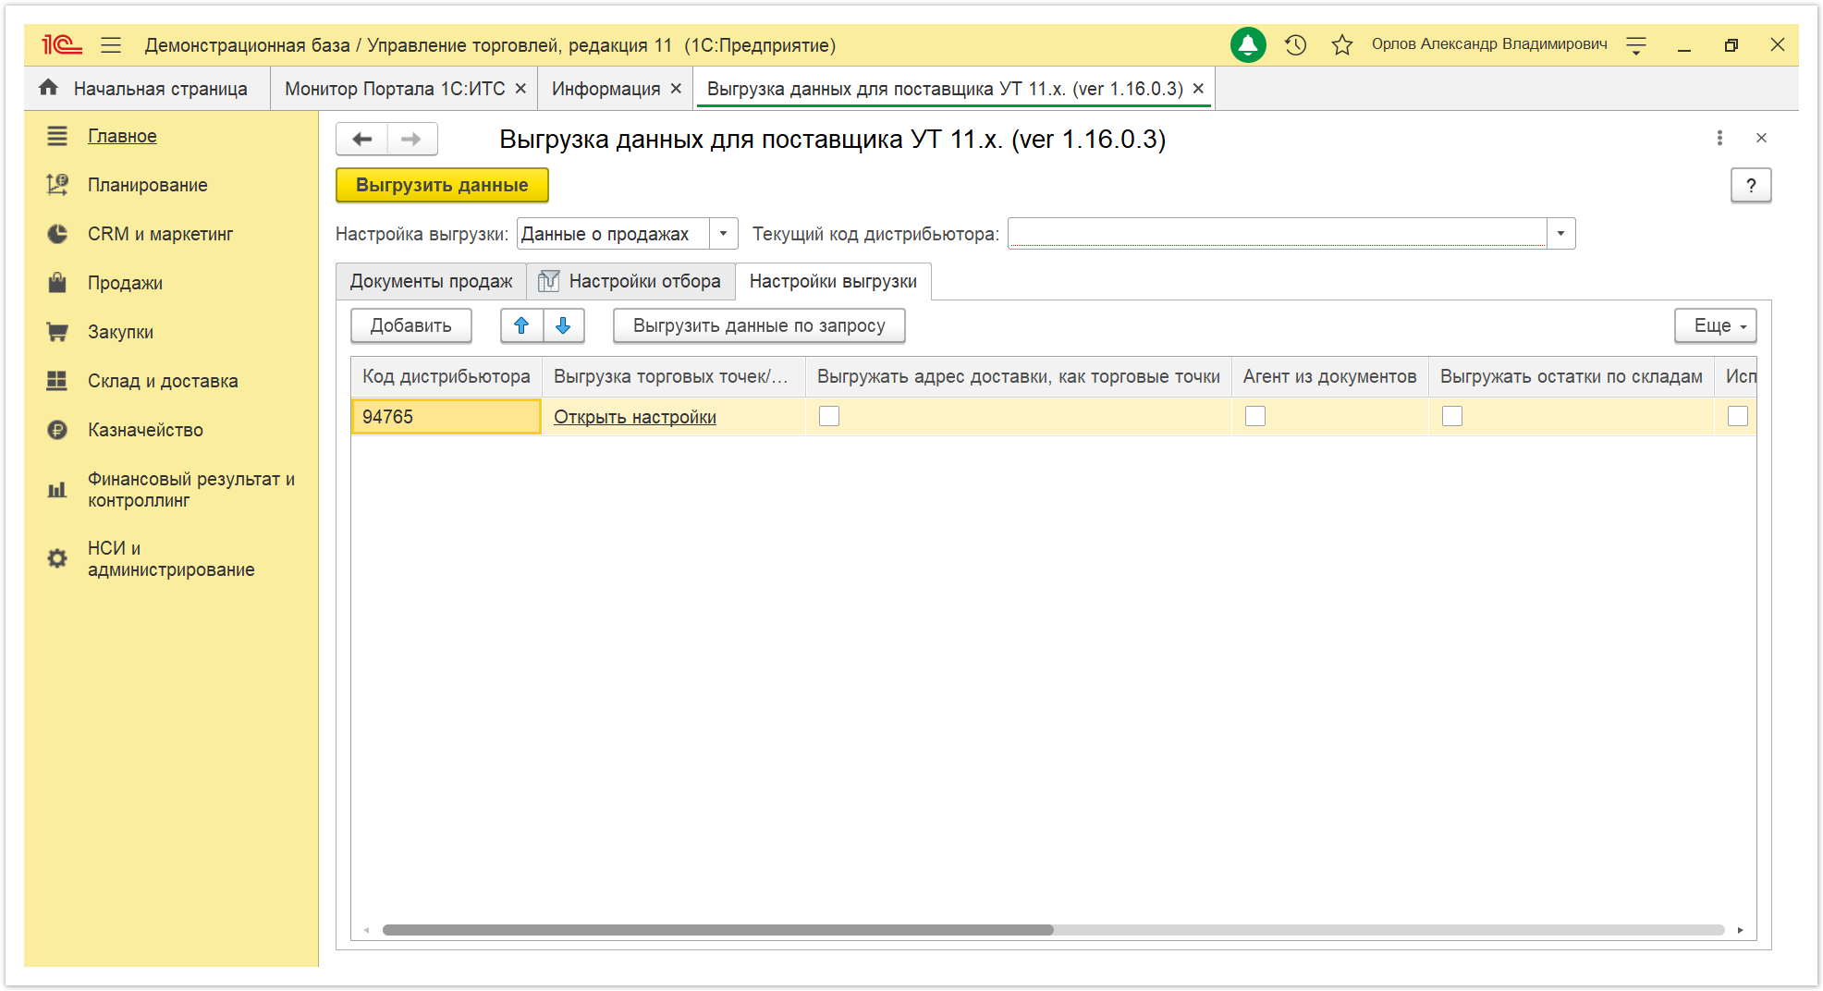Click the horizontal scrollbar thumb in table
The width and height of the screenshot is (1823, 991).
717,930
